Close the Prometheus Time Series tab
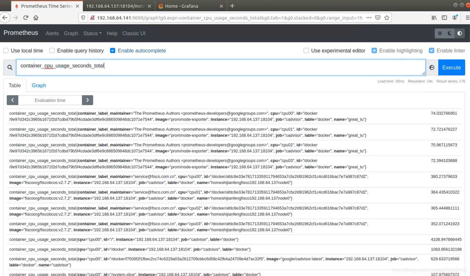The image size is (470, 276). pyautogui.click(x=77, y=6)
